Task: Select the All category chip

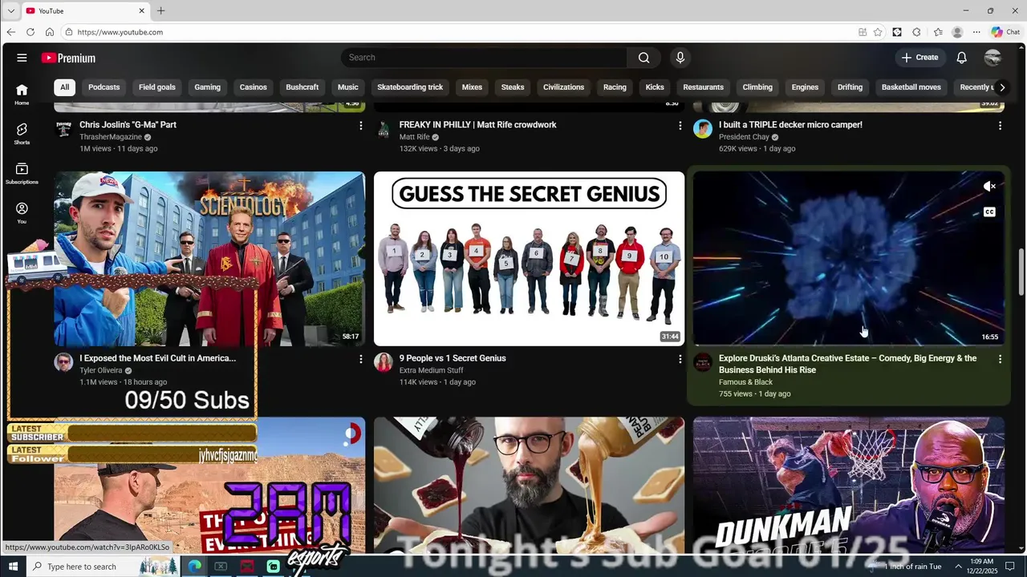Action: click(x=64, y=87)
